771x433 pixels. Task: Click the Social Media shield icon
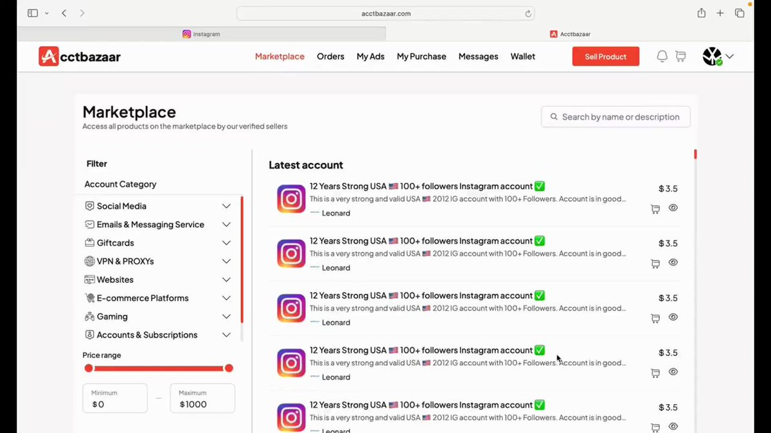(90, 206)
